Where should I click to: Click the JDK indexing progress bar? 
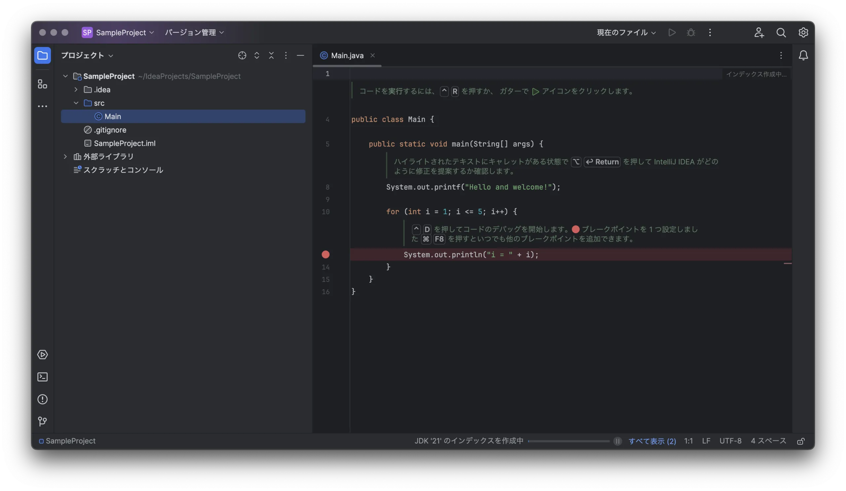(569, 441)
